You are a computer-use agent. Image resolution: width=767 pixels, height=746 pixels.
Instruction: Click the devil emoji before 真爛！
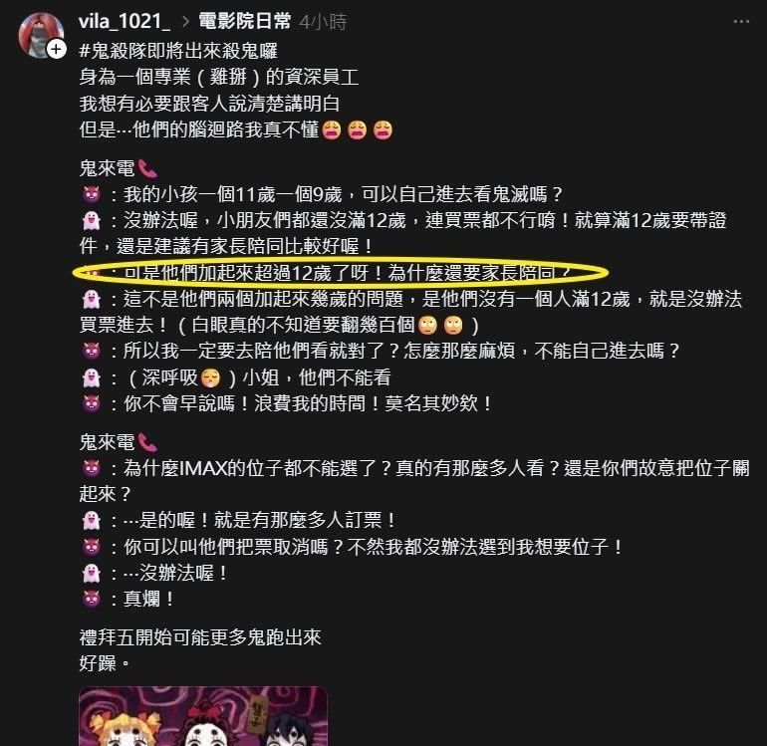coord(92,600)
